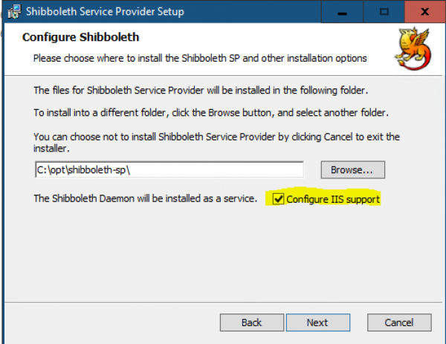Click the 'Shibboleth Service Provider Setup' window title
This screenshot has height=344, width=446.
point(105,12)
